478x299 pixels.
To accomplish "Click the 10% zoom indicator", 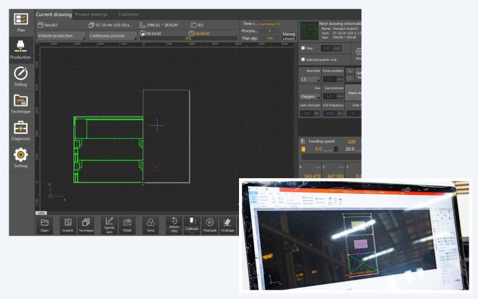I will (x=41, y=213).
